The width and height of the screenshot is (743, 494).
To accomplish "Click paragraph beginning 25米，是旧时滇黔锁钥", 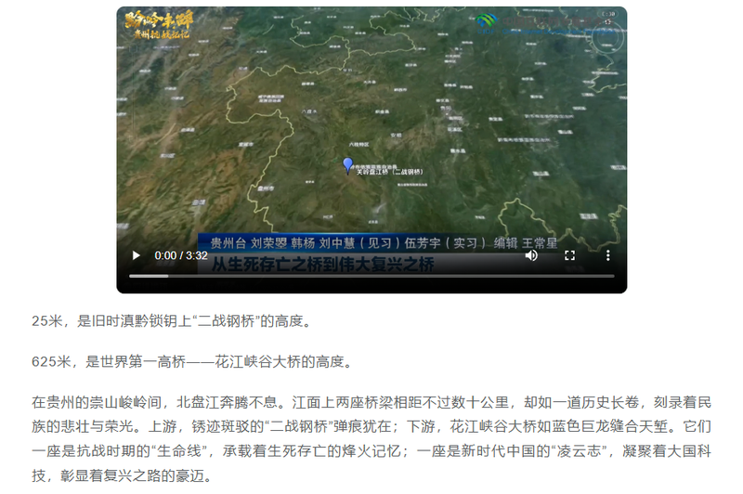I will click(x=173, y=321).
